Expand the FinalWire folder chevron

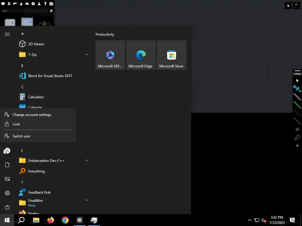click(x=87, y=200)
